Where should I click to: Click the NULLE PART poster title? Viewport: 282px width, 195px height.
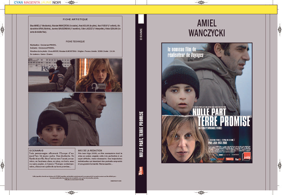[x=209, y=112]
